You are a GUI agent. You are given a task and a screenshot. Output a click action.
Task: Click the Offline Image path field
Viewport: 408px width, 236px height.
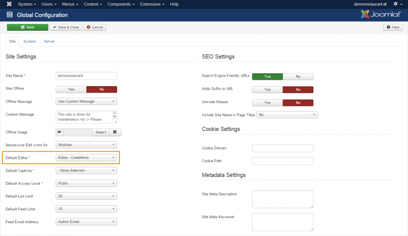pyautogui.click(x=78, y=132)
